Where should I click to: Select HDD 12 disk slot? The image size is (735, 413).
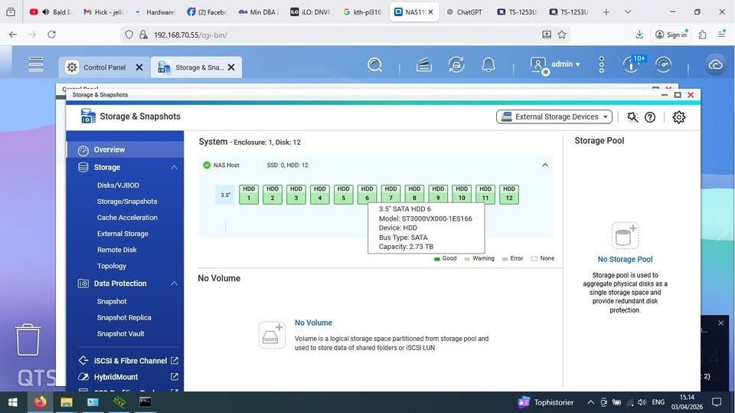coord(509,194)
